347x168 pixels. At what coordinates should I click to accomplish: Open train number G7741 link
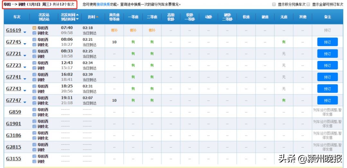tap(13, 77)
